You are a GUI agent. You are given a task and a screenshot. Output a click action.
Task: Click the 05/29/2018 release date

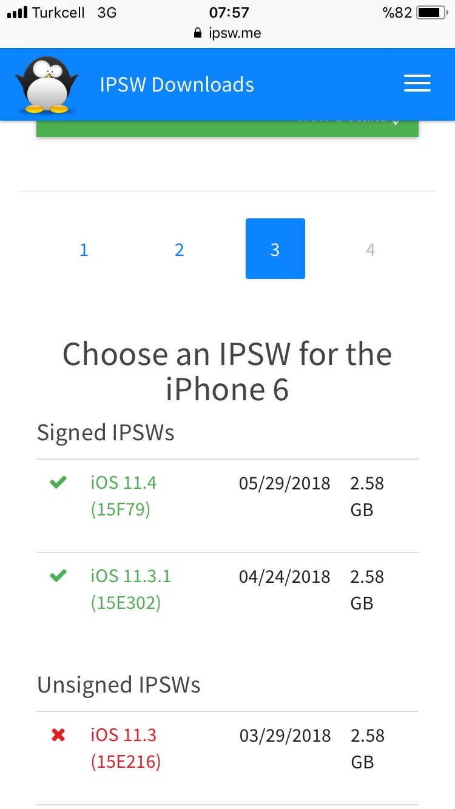tap(285, 483)
